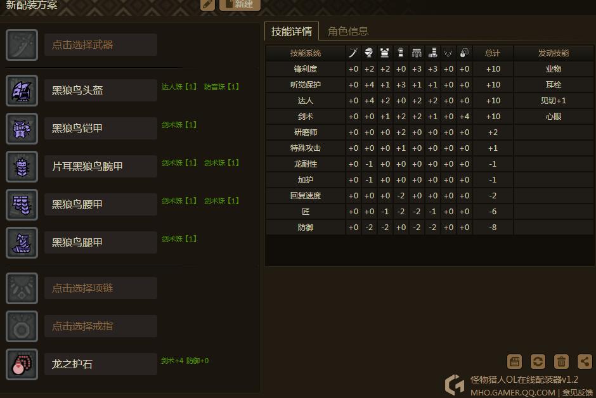This screenshot has height=398, width=596.
Task: Click the 黑狼鸟腰甲 name field
Action: tap(101, 205)
